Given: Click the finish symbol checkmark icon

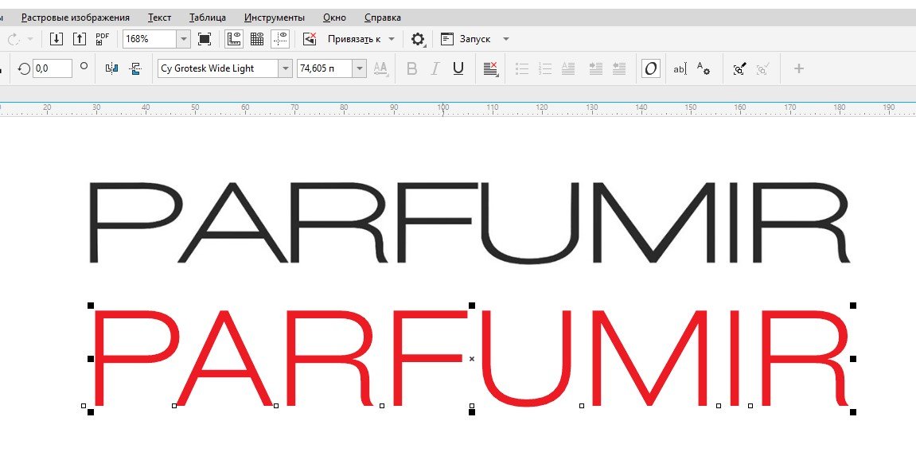Looking at the screenshot, I should point(762,68).
